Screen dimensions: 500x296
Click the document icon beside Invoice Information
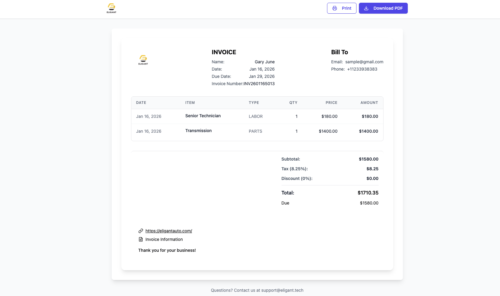pyautogui.click(x=141, y=239)
